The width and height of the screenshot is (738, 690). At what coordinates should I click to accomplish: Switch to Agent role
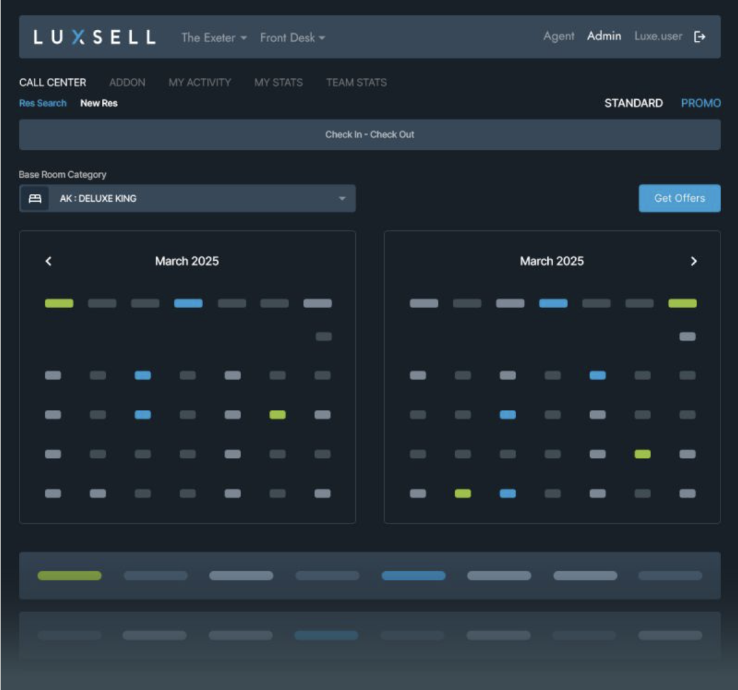click(558, 36)
